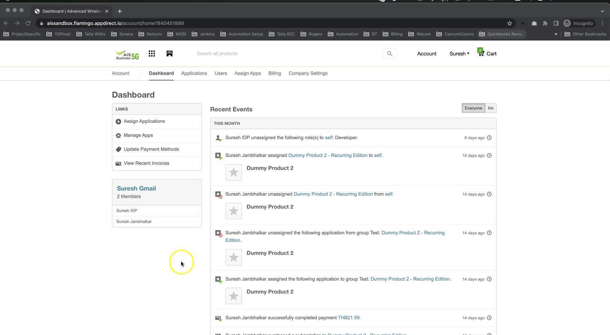Open the marketplace storefront icon
Screen dimensions: 610x335
click(170, 54)
